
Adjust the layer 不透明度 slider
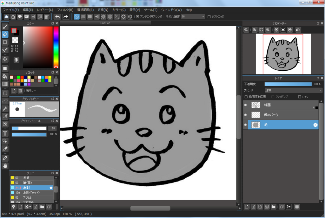tap(288, 84)
